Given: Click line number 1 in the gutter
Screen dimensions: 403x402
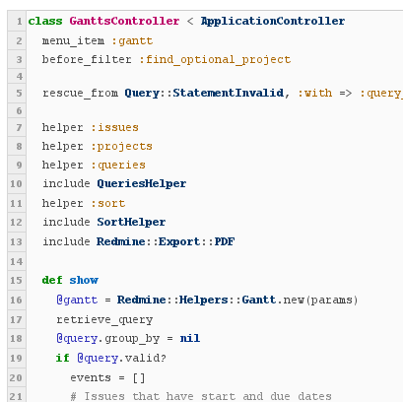Looking at the screenshot, I should tap(20, 22).
